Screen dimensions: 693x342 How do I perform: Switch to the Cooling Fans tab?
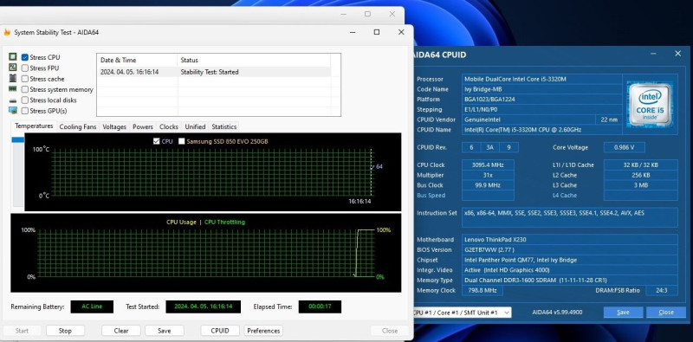coord(78,126)
